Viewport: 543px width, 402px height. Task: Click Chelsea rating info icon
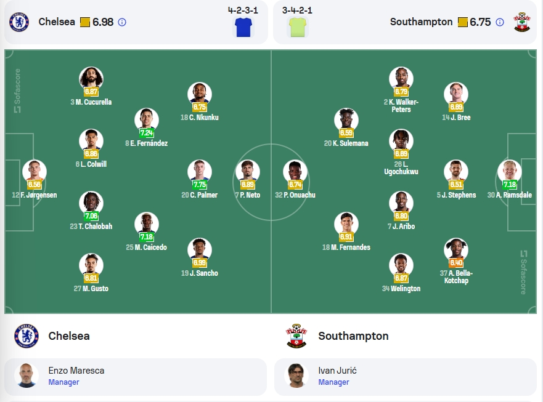coord(122,22)
